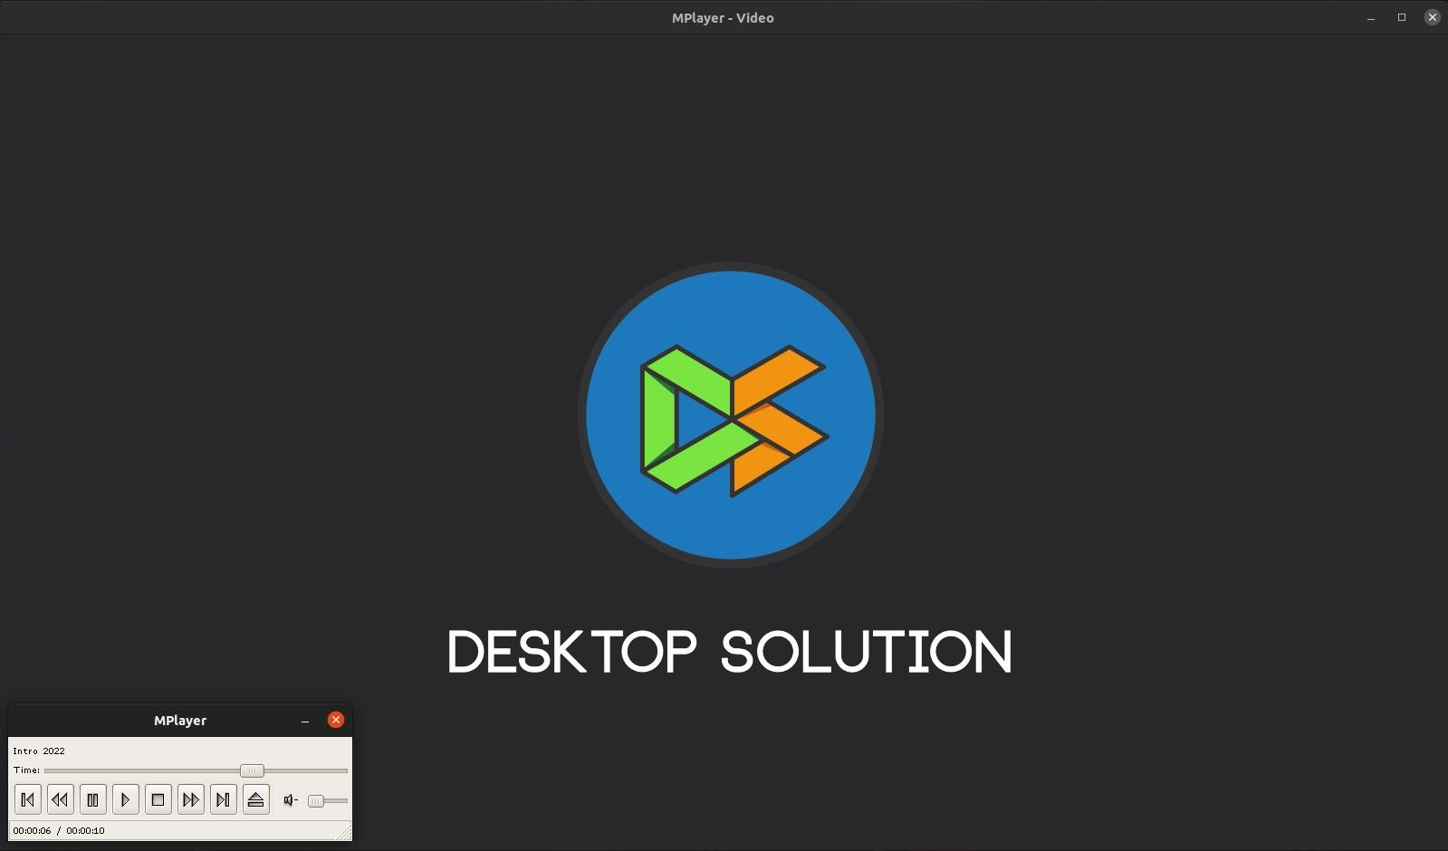
Task: Fast-forward the video with the double-right-arrow button
Action: tap(191, 799)
